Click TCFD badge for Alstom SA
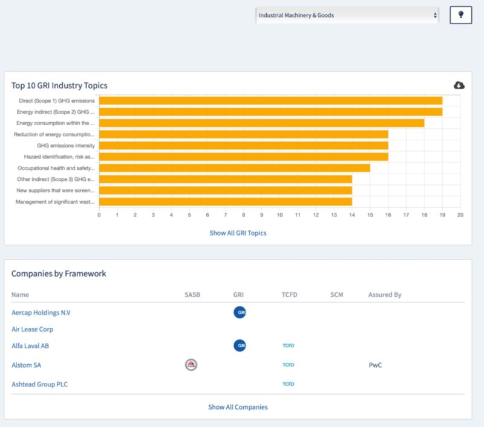The image size is (484, 427). 288,365
